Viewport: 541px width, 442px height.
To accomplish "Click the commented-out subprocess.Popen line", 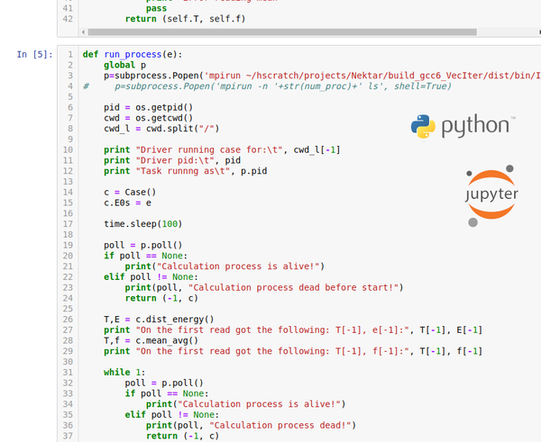I will [x=267, y=86].
